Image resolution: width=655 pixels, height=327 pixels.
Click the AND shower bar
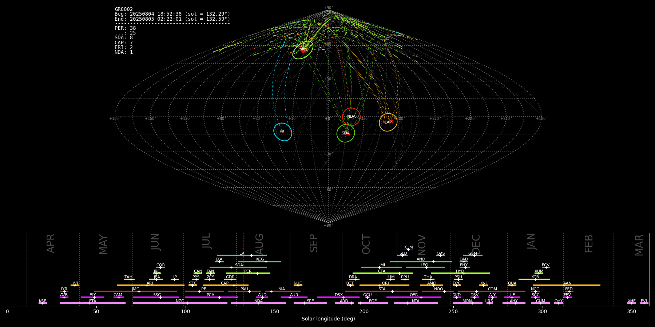point(421,262)
